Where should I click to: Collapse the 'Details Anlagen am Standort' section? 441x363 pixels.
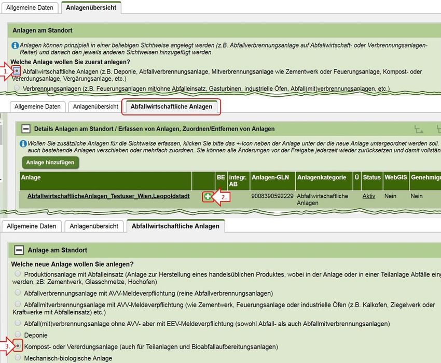point(25,128)
